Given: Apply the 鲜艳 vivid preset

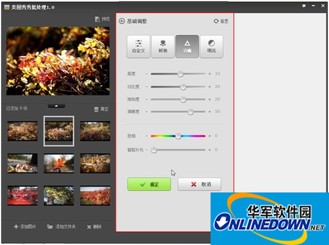Looking at the screenshot, I should click(x=163, y=47).
